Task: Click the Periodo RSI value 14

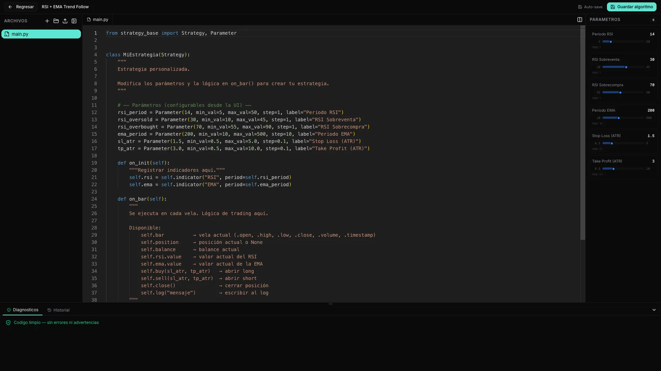Action: coord(652,34)
